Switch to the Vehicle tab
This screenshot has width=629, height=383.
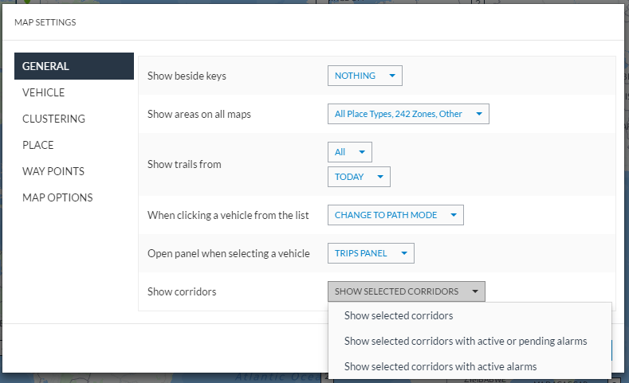coord(44,92)
